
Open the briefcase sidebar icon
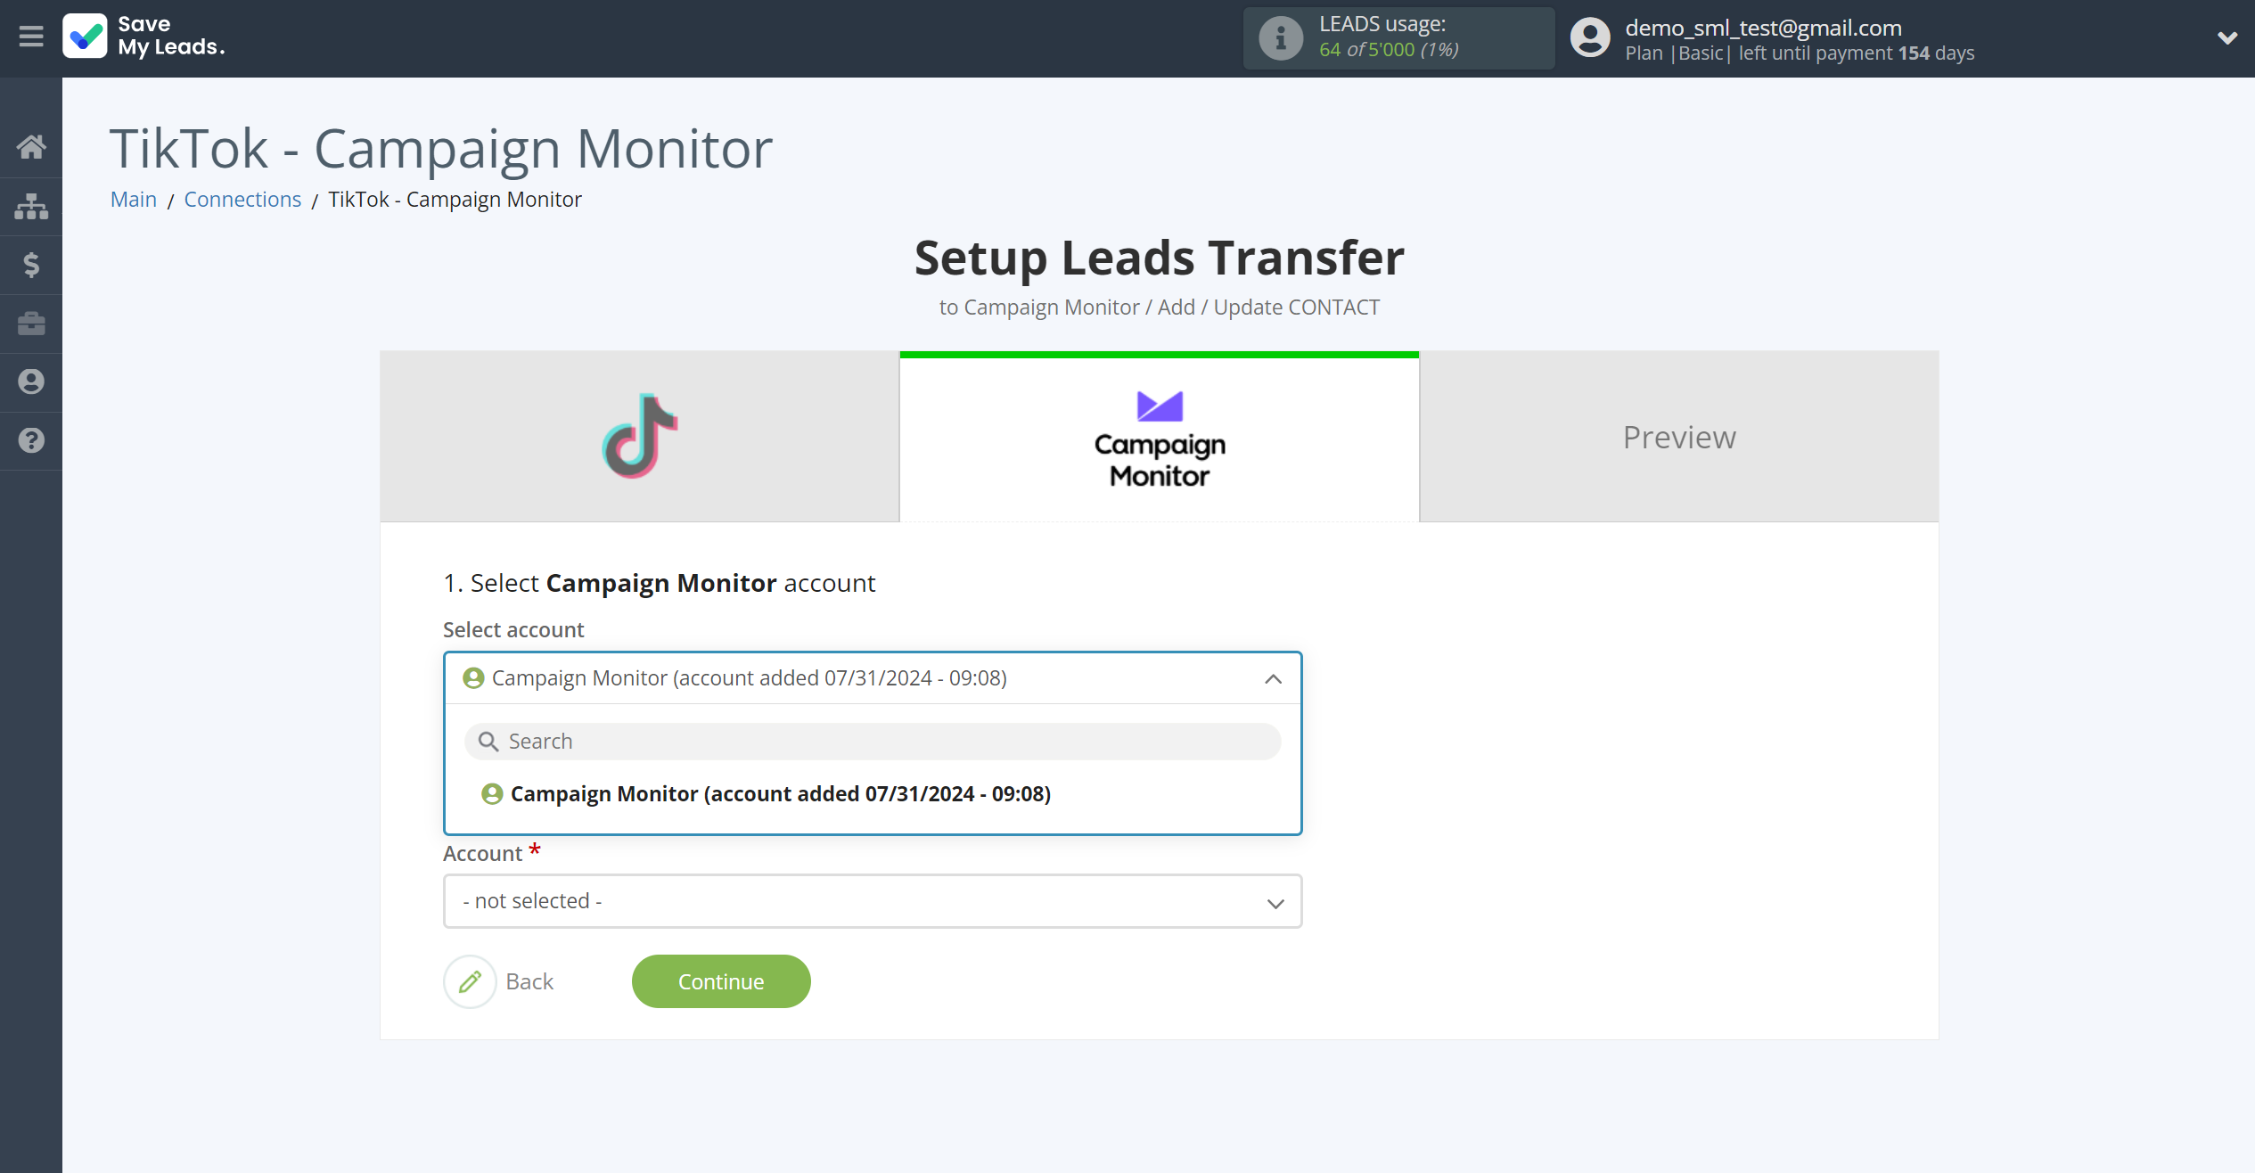31,323
